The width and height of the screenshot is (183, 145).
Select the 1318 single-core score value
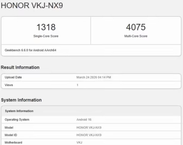tap(46, 27)
